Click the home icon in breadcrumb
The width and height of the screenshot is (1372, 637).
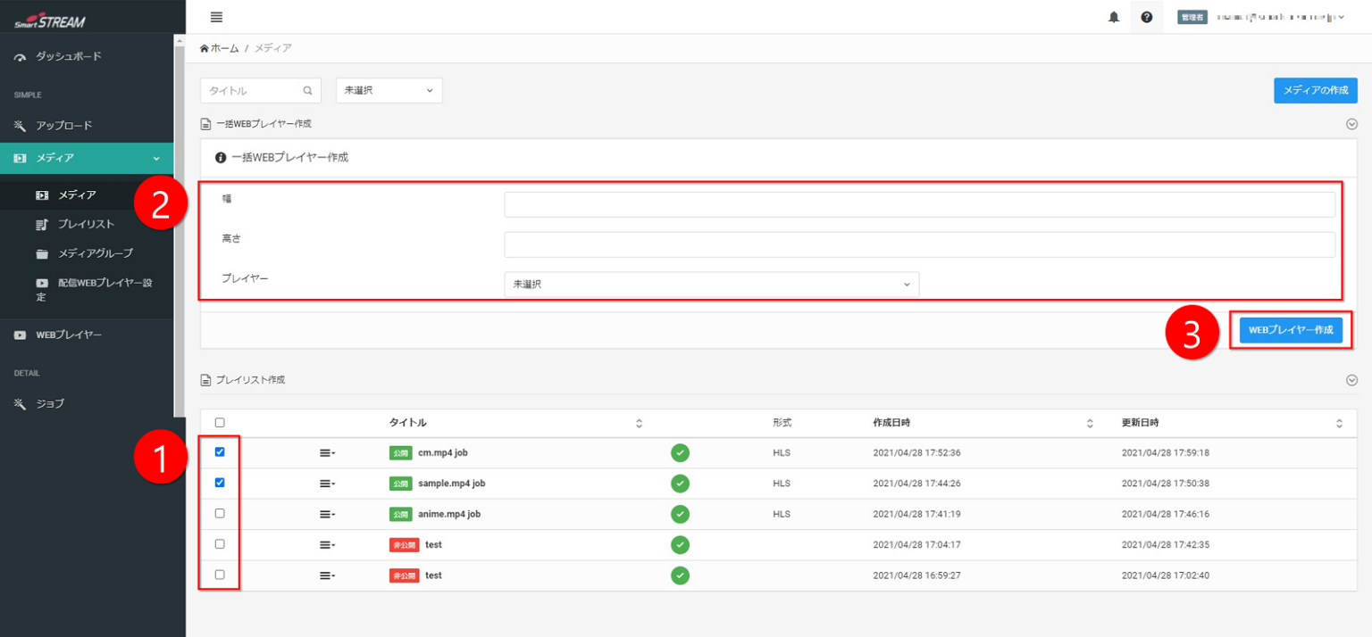coord(205,48)
